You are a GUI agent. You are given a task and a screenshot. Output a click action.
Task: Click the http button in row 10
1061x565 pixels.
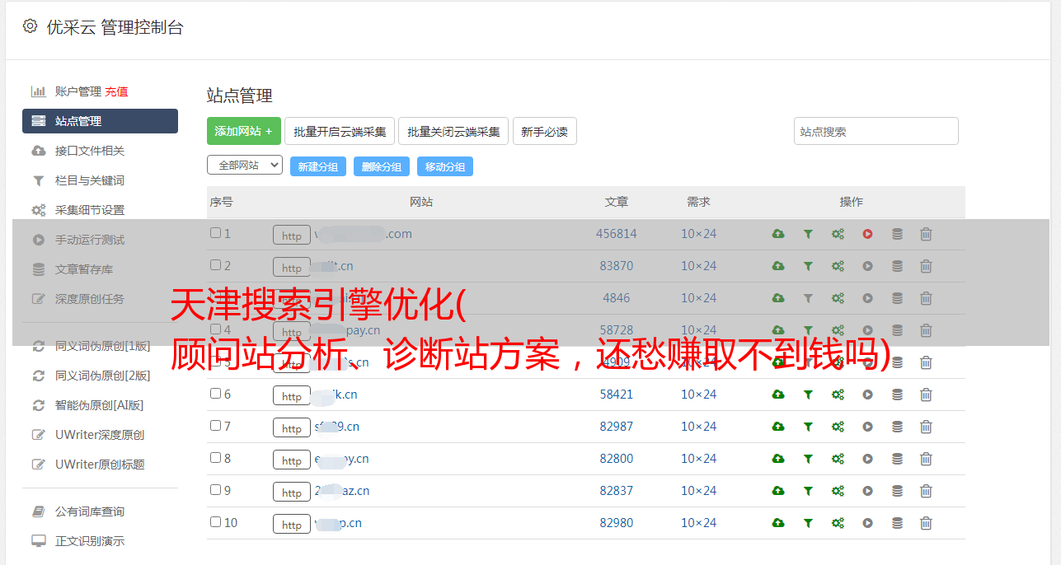coord(292,525)
